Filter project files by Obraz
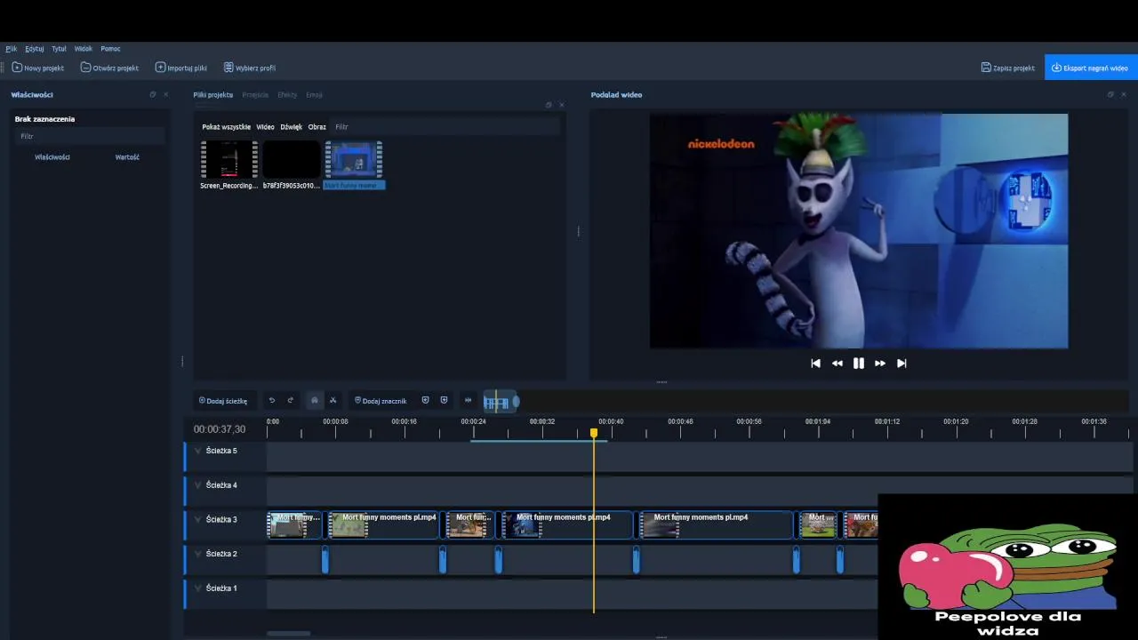The width and height of the screenshot is (1138, 640). tap(317, 127)
